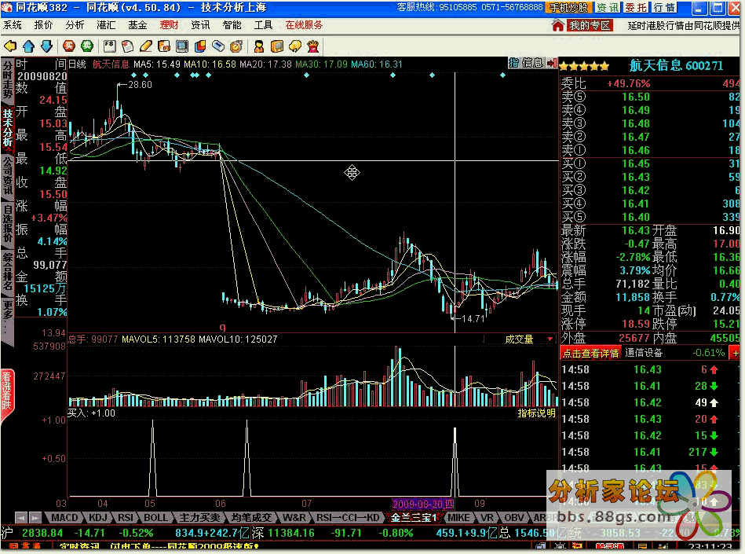Click the red house icon beside 我的专区
This screenshot has width=745, height=554.
pos(558,26)
